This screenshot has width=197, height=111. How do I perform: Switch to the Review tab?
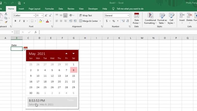(x=71, y=9)
